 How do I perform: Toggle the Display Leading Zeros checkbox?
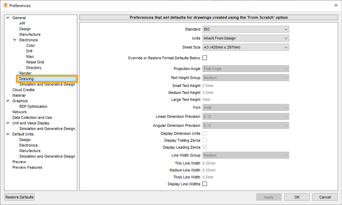205,147
